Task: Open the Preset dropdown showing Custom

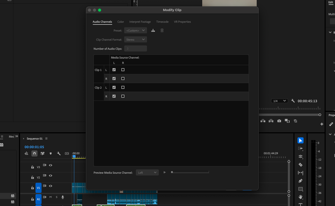Action: (135, 30)
